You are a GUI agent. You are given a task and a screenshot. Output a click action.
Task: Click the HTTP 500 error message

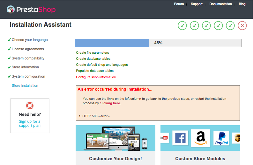[94, 116]
